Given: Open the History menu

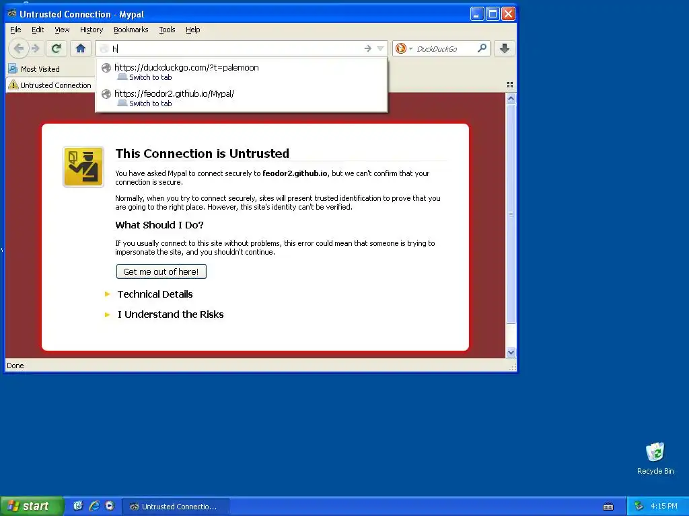Looking at the screenshot, I should tap(92, 30).
